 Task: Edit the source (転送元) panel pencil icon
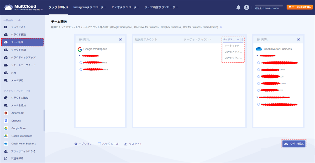pos(121,40)
